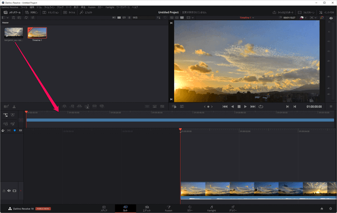Click the Quick Export button
This screenshot has width=337, height=213.
[283, 12]
